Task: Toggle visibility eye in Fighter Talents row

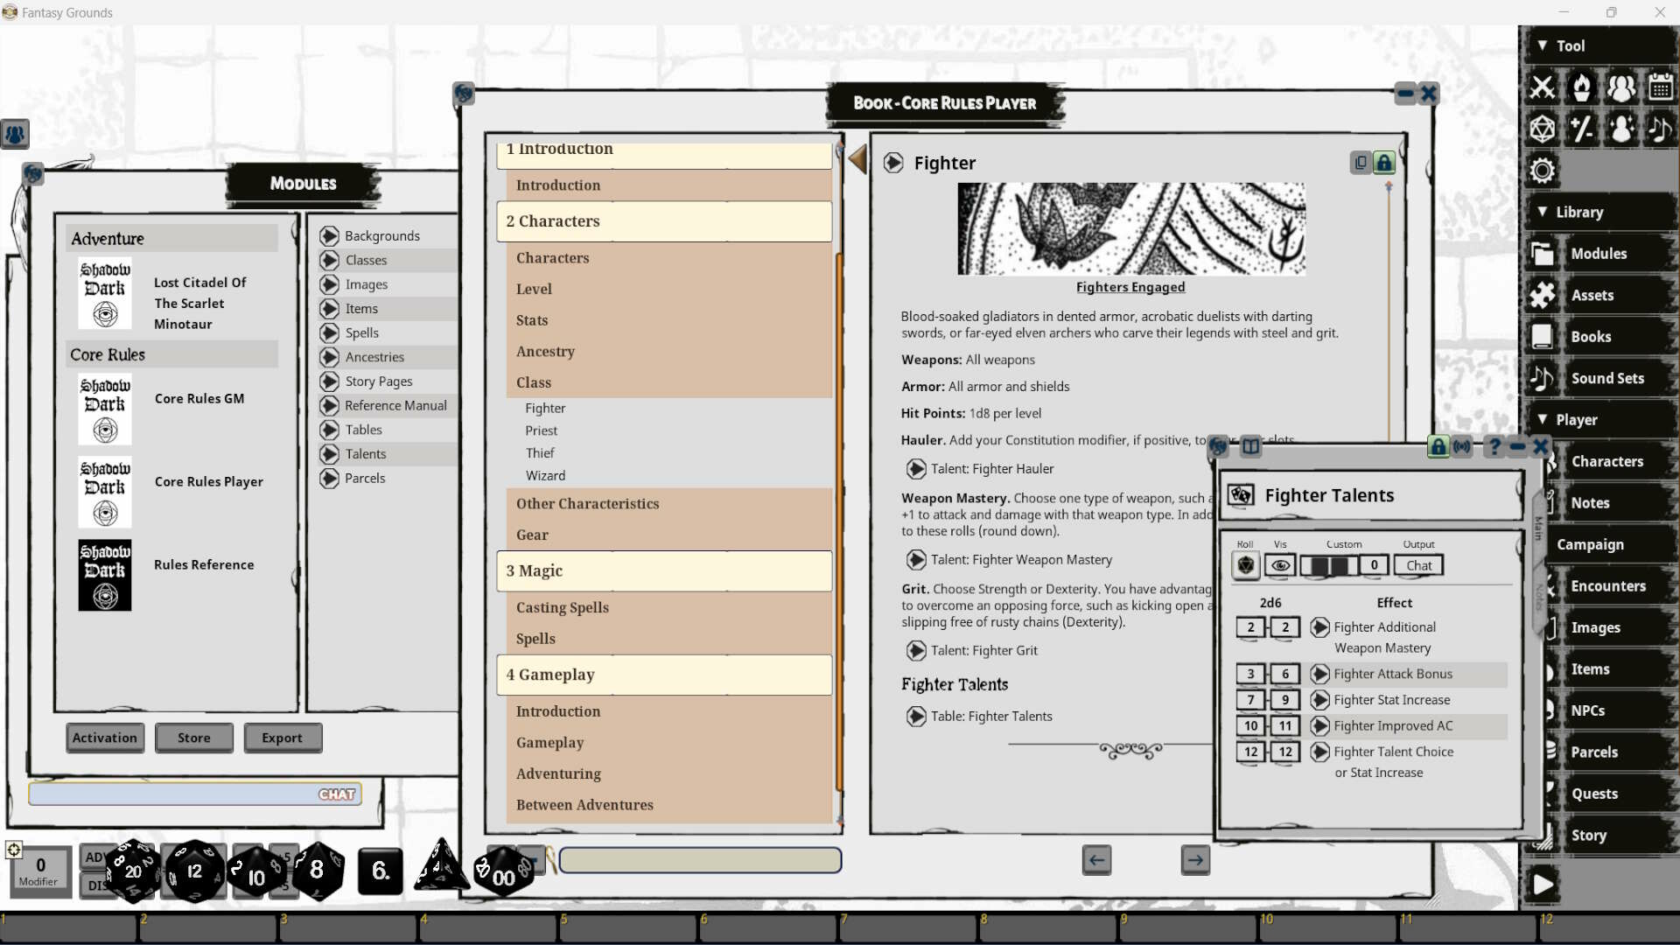Action: [1280, 565]
